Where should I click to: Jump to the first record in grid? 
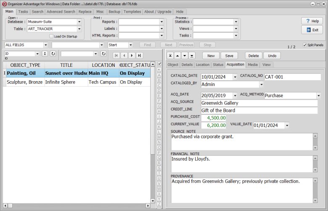(x=117, y=55)
